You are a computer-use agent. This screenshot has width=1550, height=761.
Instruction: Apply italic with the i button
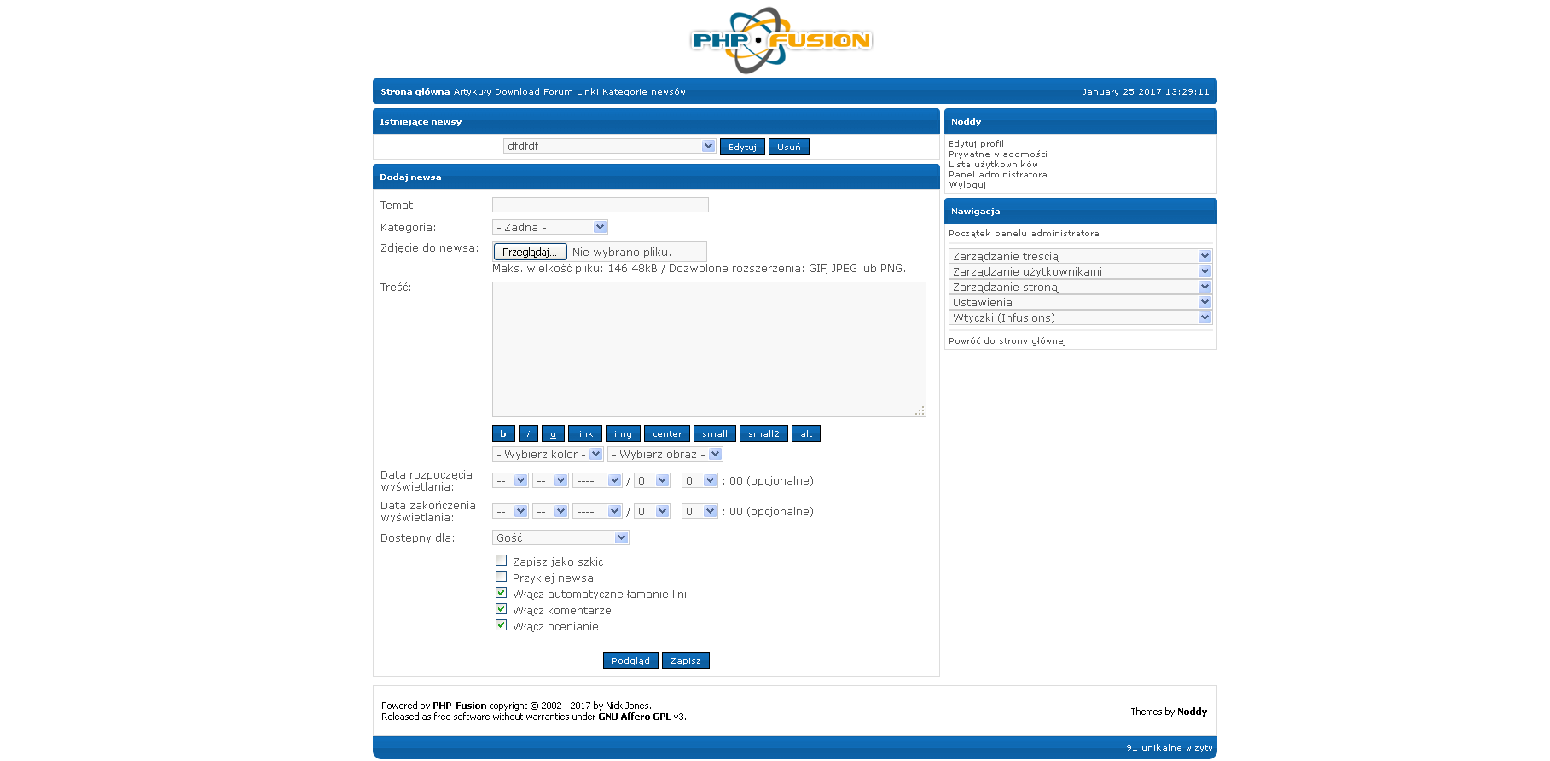(x=528, y=433)
